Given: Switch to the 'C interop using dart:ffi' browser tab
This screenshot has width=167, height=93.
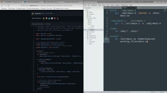Looking at the screenshot, I should click(33, 2).
